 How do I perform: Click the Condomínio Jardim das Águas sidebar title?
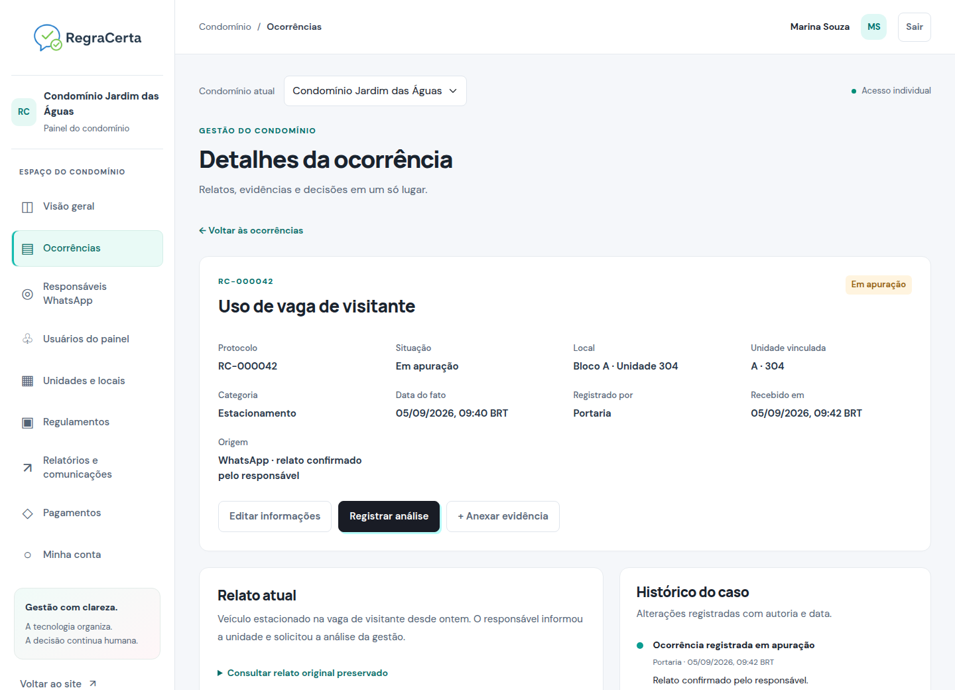pos(101,103)
